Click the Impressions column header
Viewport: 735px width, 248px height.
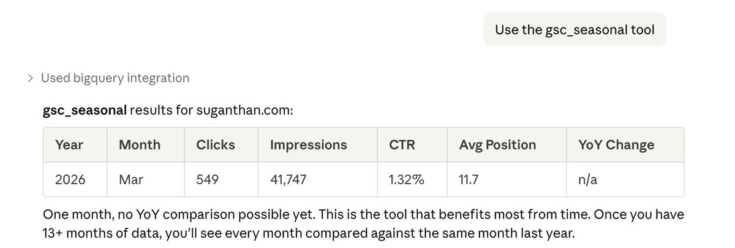point(308,145)
